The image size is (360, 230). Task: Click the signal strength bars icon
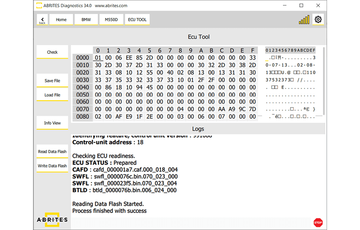pos(304,20)
